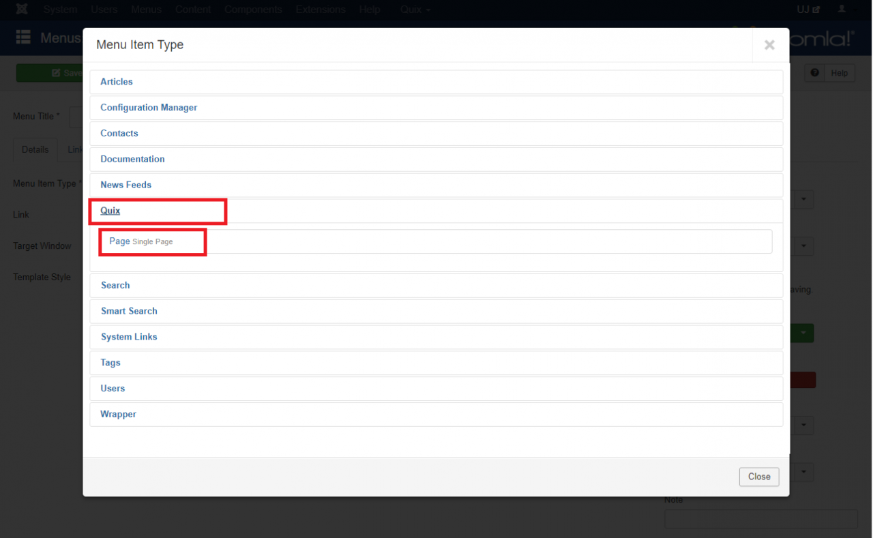Open the Components menu in top bar

[x=253, y=10]
